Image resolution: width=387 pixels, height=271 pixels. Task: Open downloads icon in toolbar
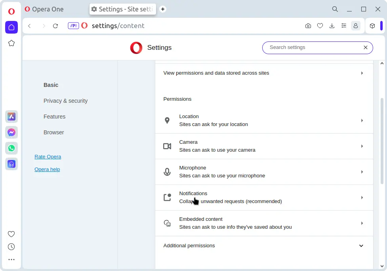[x=332, y=26]
